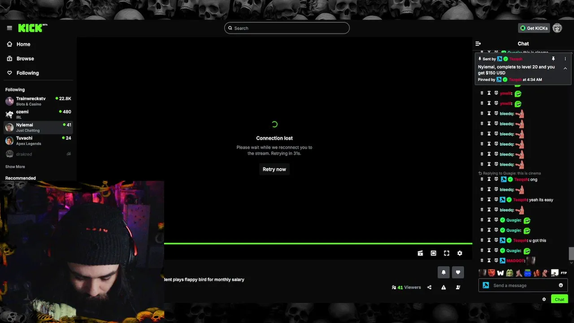The width and height of the screenshot is (574, 323).
Task: Open the emoji picker smiley
Action: tap(561, 285)
